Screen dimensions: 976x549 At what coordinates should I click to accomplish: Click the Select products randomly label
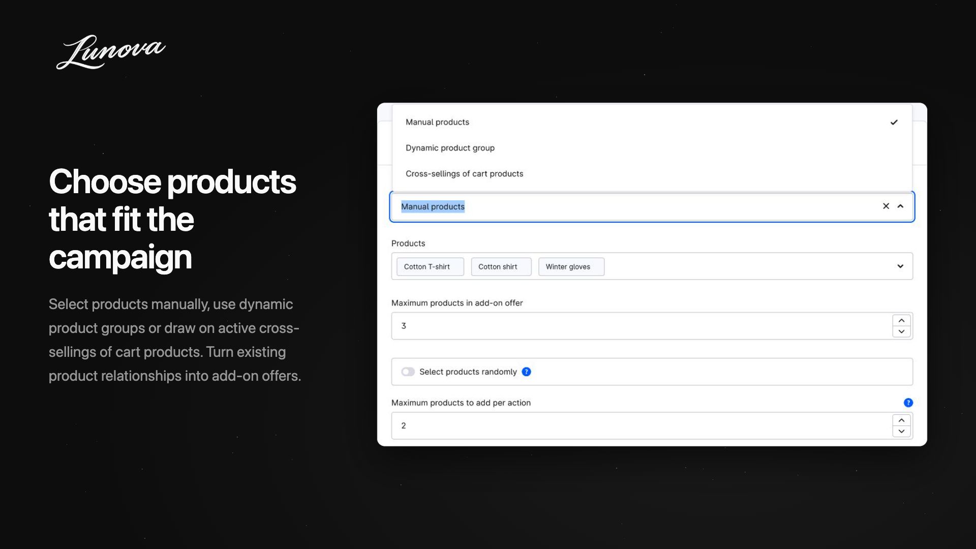468,372
